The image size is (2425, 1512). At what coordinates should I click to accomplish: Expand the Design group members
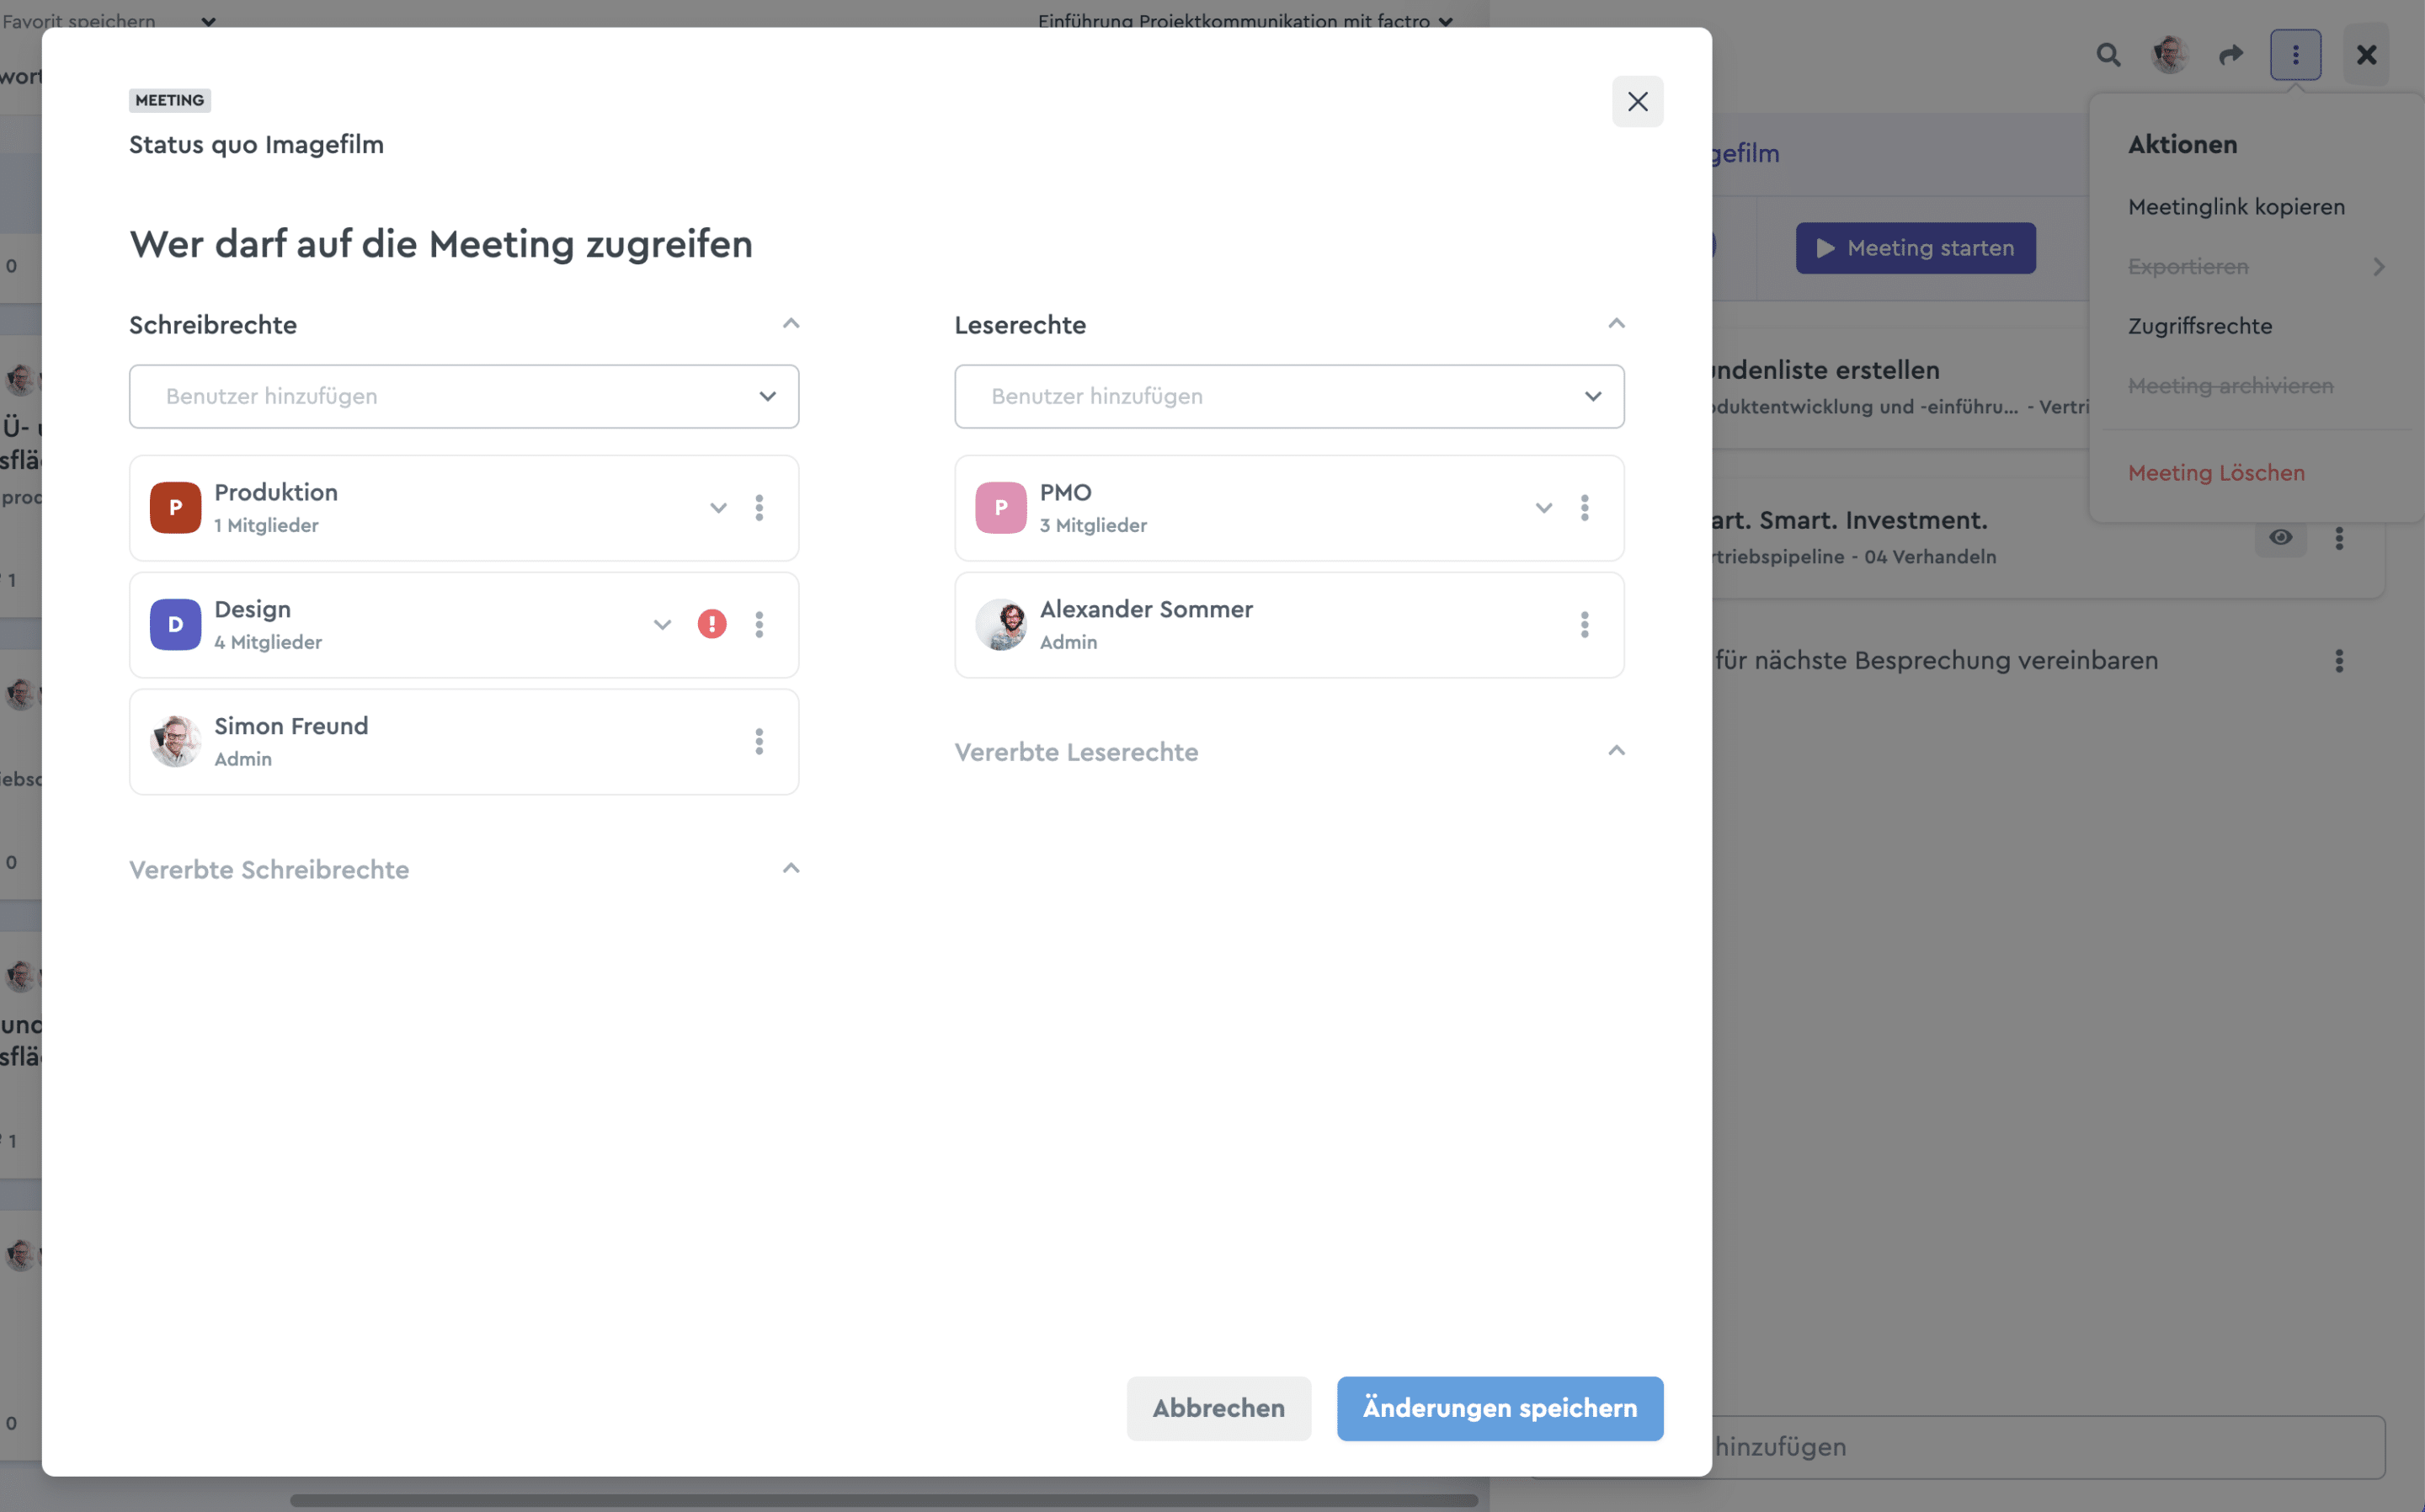(x=662, y=625)
